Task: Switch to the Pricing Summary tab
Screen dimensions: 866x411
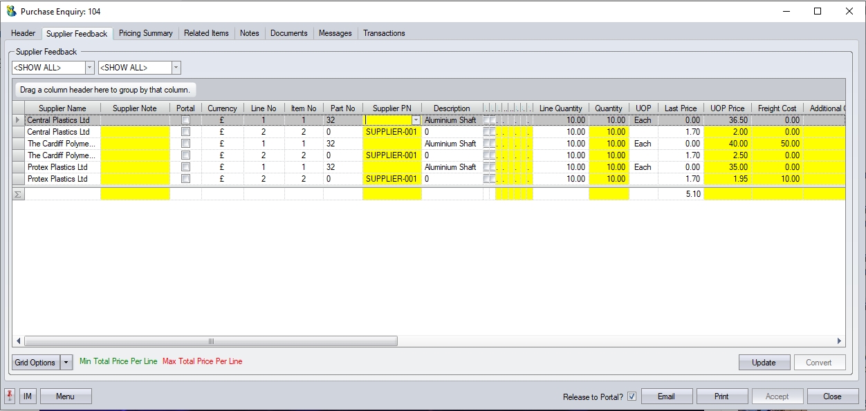Action: (145, 33)
